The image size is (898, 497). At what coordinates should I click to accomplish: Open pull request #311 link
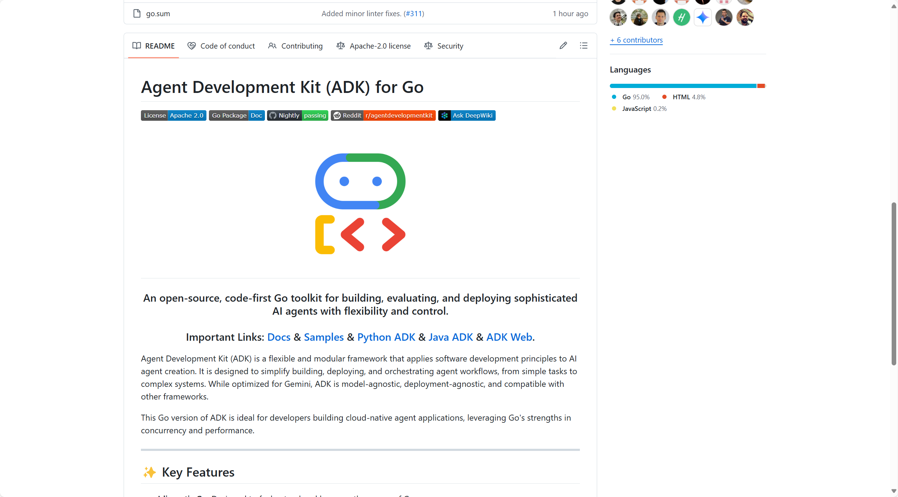(414, 13)
